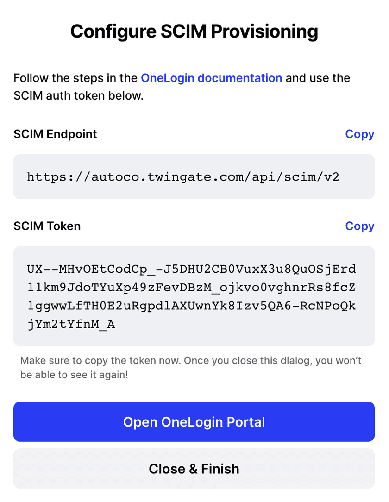Click inside the SCIM Endpoint URL field
Screen dimensions: 389x502
pyautogui.click(x=194, y=176)
